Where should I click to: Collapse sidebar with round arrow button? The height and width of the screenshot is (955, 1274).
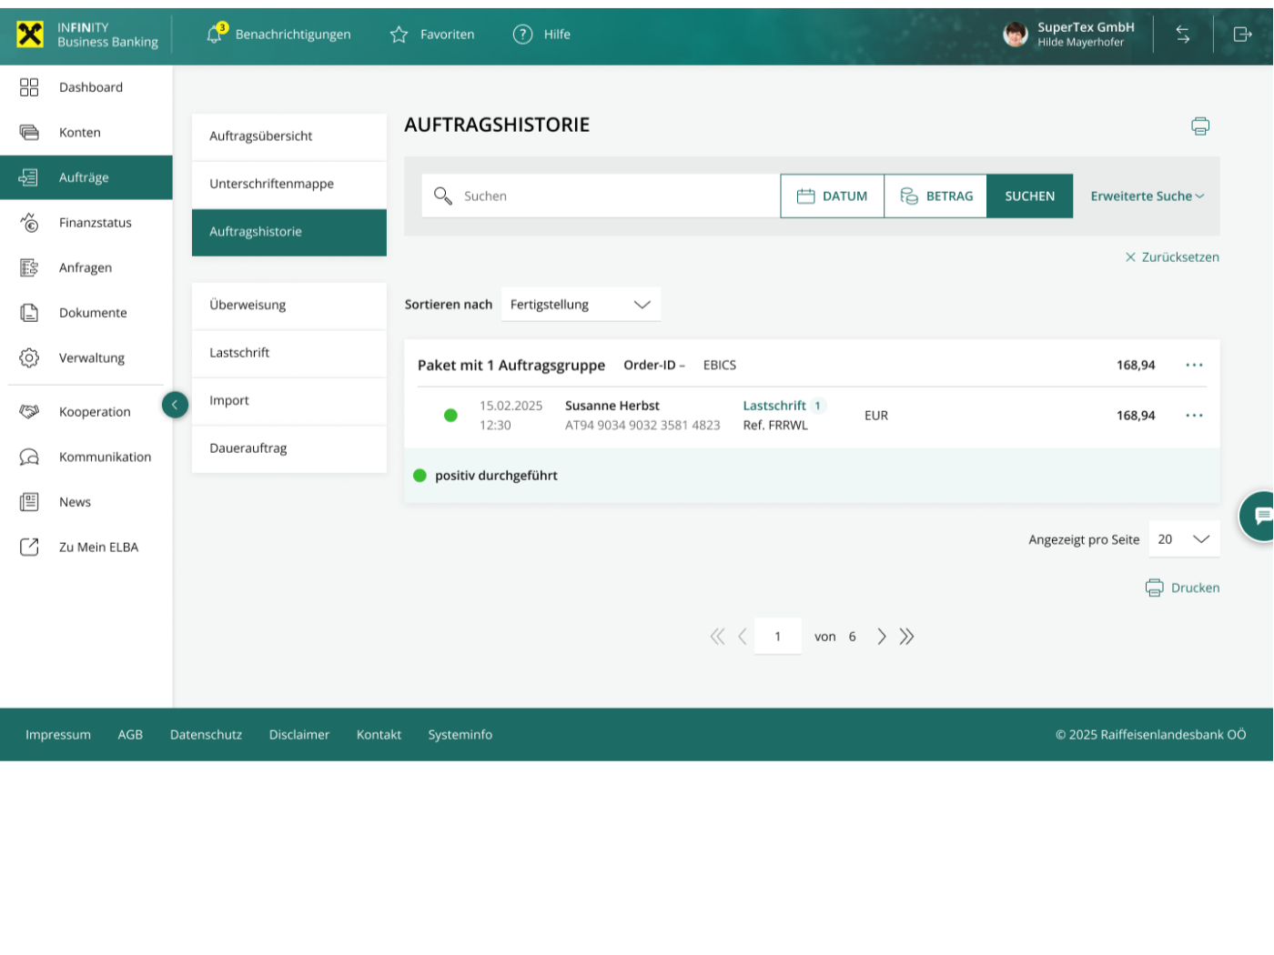click(175, 405)
